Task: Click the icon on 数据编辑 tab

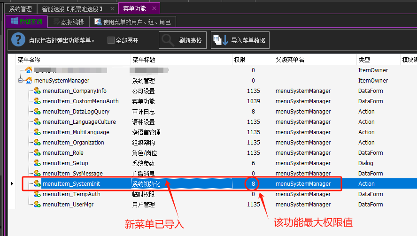Action: pos(56,22)
